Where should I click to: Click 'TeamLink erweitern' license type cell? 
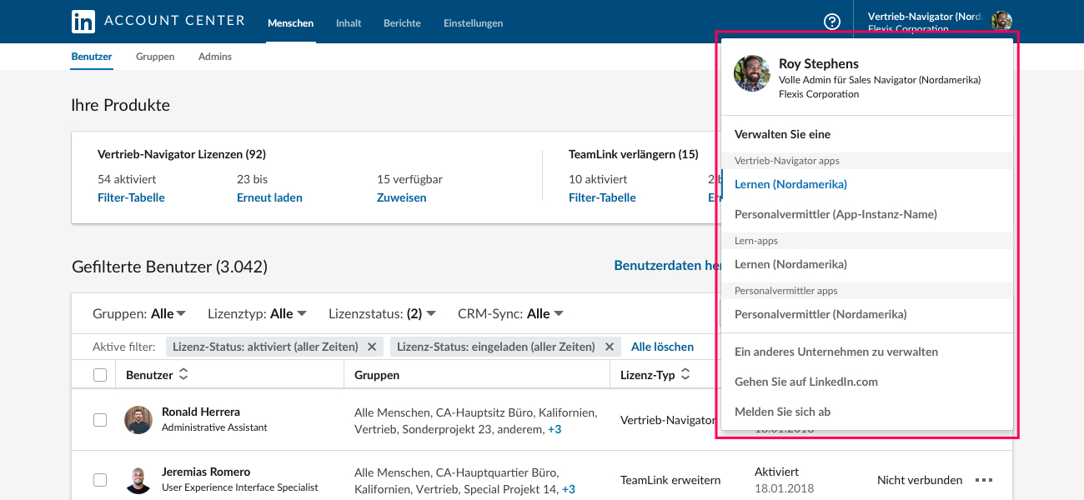click(670, 480)
